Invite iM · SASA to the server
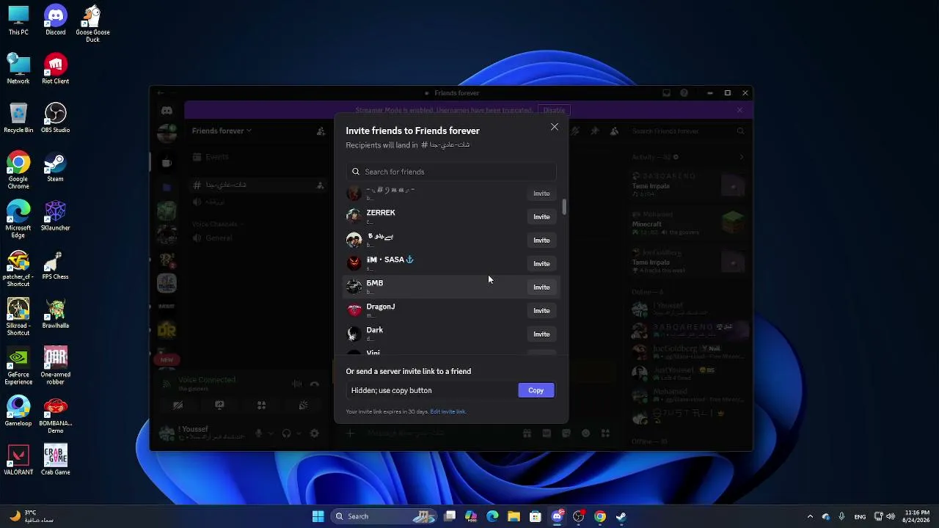This screenshot has height=528, width=939. [x=541, y=264]
